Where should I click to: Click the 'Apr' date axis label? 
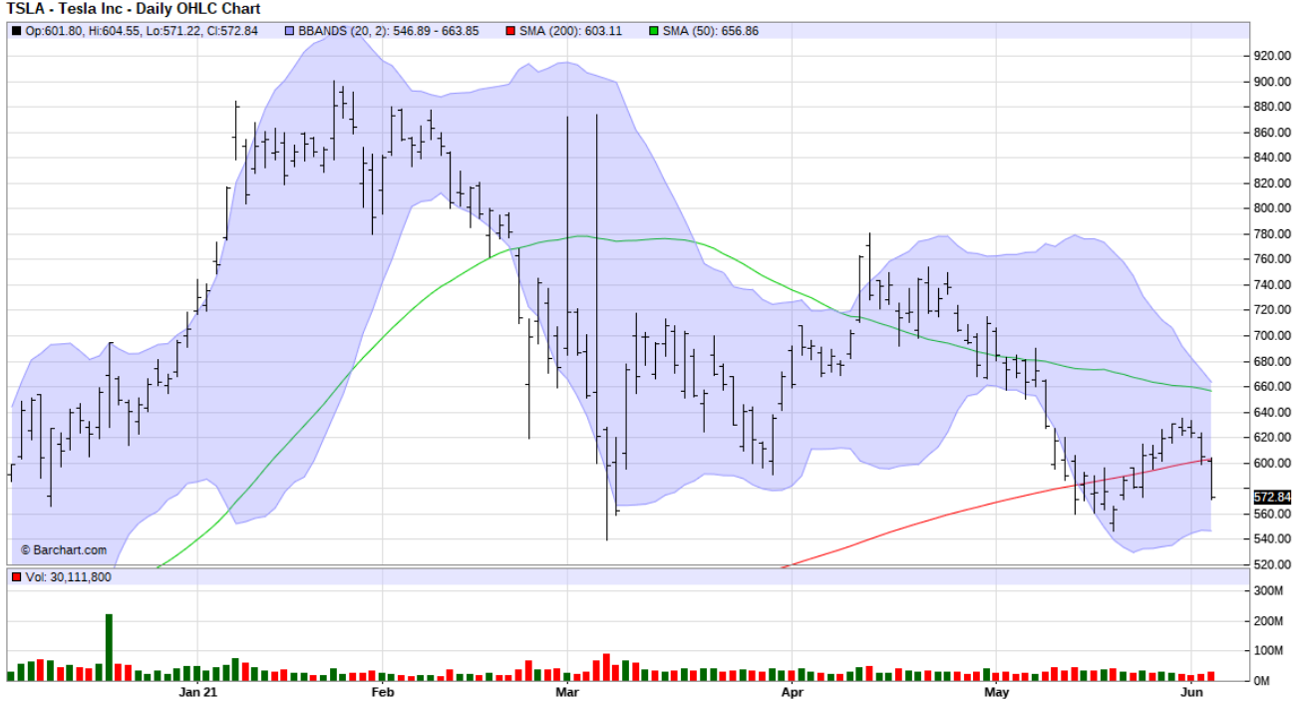(792, 692)
